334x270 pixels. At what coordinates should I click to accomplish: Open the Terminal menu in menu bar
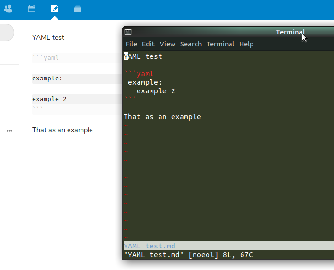pyautogui.click(x=220, y=44)
